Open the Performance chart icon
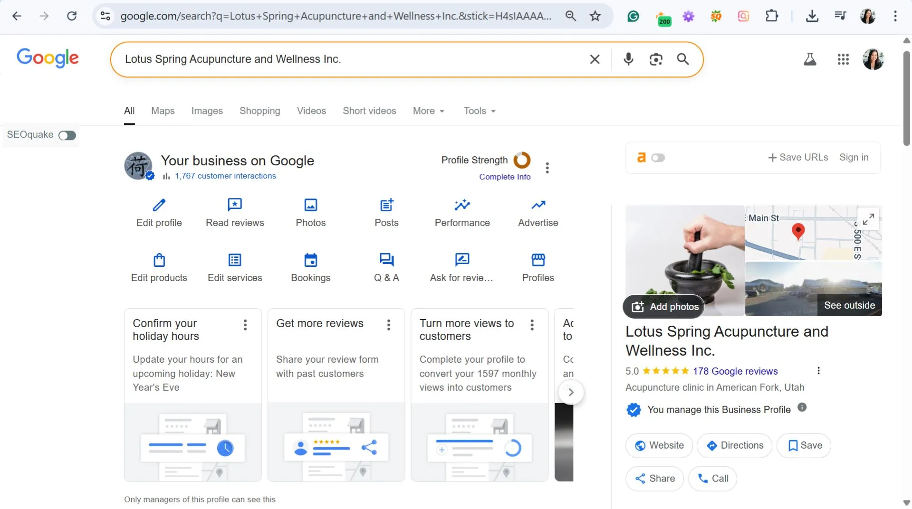 click(462, 205)
